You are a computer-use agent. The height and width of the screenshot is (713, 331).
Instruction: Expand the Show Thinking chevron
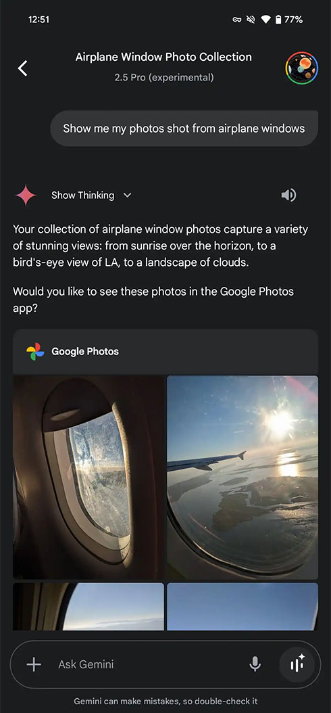(128, 195)
